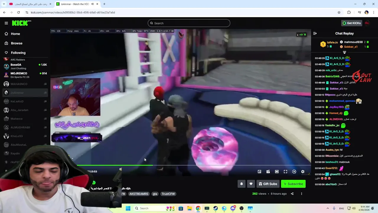Mute the JoAmmar tab audio icon
The height and width of the screenshot is (213, 378).
click(x=92, y=4)
